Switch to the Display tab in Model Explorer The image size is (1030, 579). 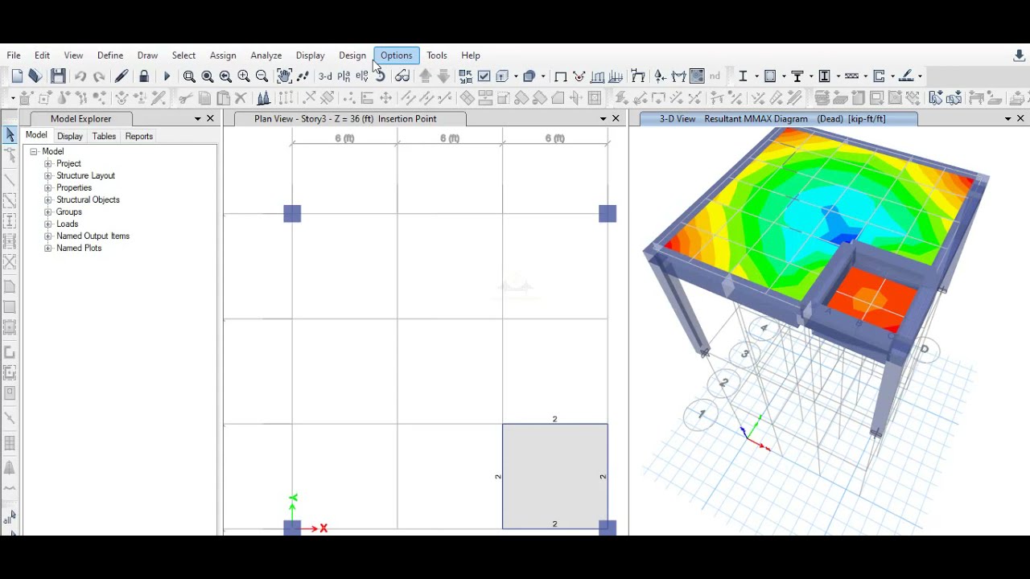[x=70, y=137]
